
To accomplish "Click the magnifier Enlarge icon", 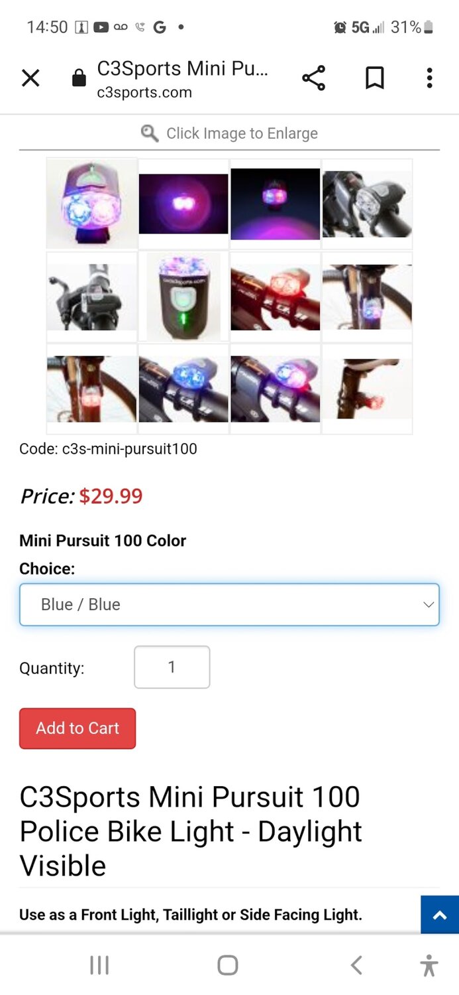I will pos(150,133).
